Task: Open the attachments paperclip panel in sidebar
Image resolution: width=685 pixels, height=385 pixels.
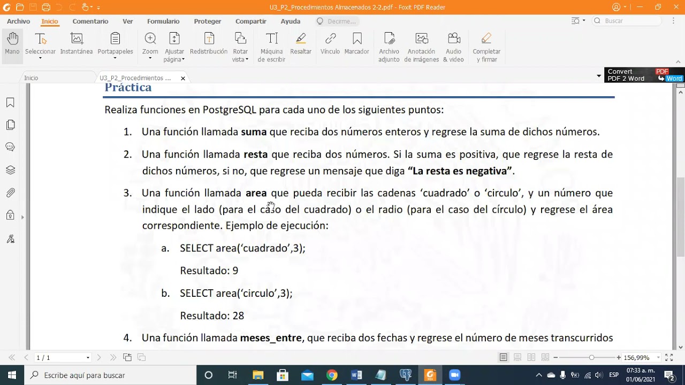Action: [x=10, y=192]
